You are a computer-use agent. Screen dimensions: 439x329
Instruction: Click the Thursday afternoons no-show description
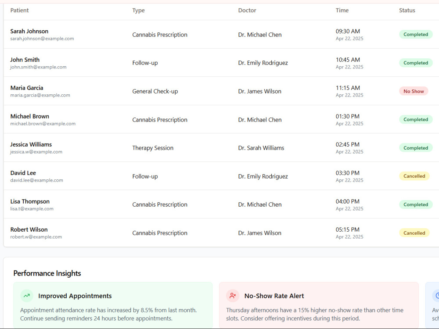point(315,315)
